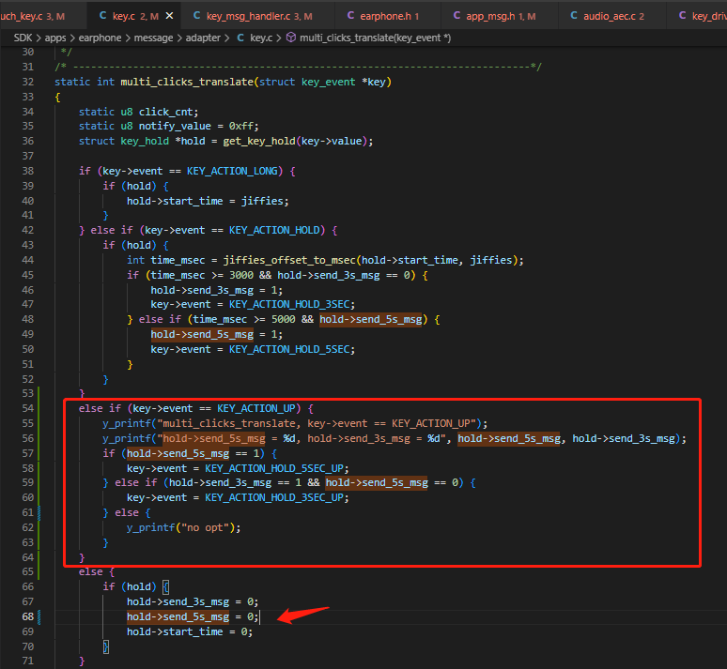Click line number 68 in the gutter
This screenshot has width=727, height=669.
pyautogui.click(x=28, y=616)
